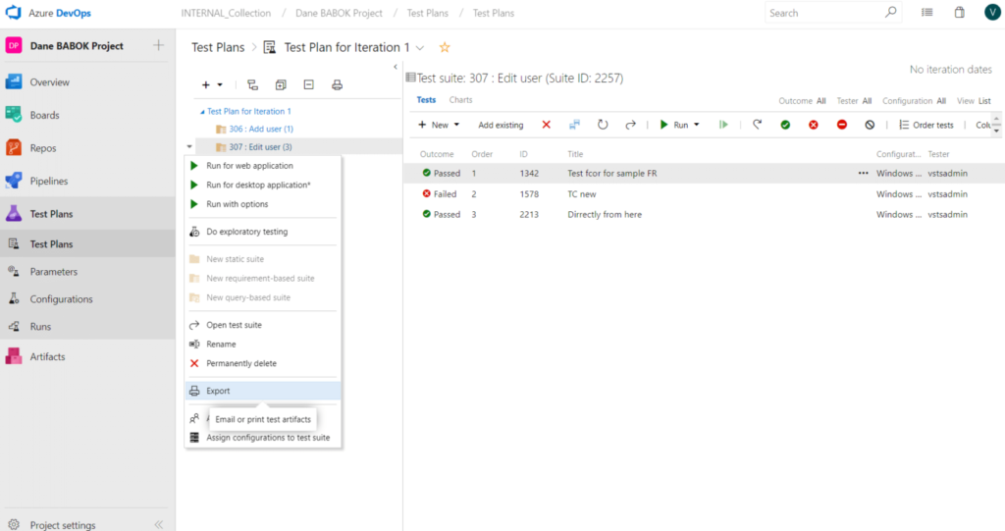
Task: Collapse the Test Plan for Iteration 1 node
Action: pyautogui.click(x=202, y=112)
